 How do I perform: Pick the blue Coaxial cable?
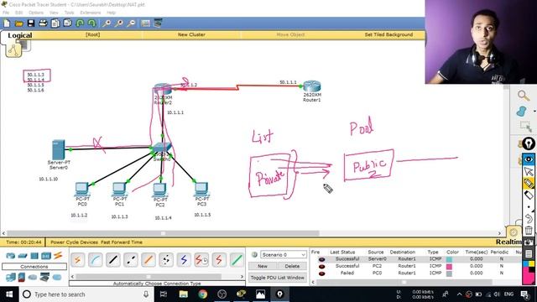pyautogui.click(x=184, y=260)
